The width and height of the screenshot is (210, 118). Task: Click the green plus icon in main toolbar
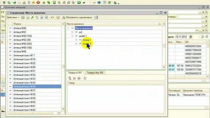click(x=79, y=2)
